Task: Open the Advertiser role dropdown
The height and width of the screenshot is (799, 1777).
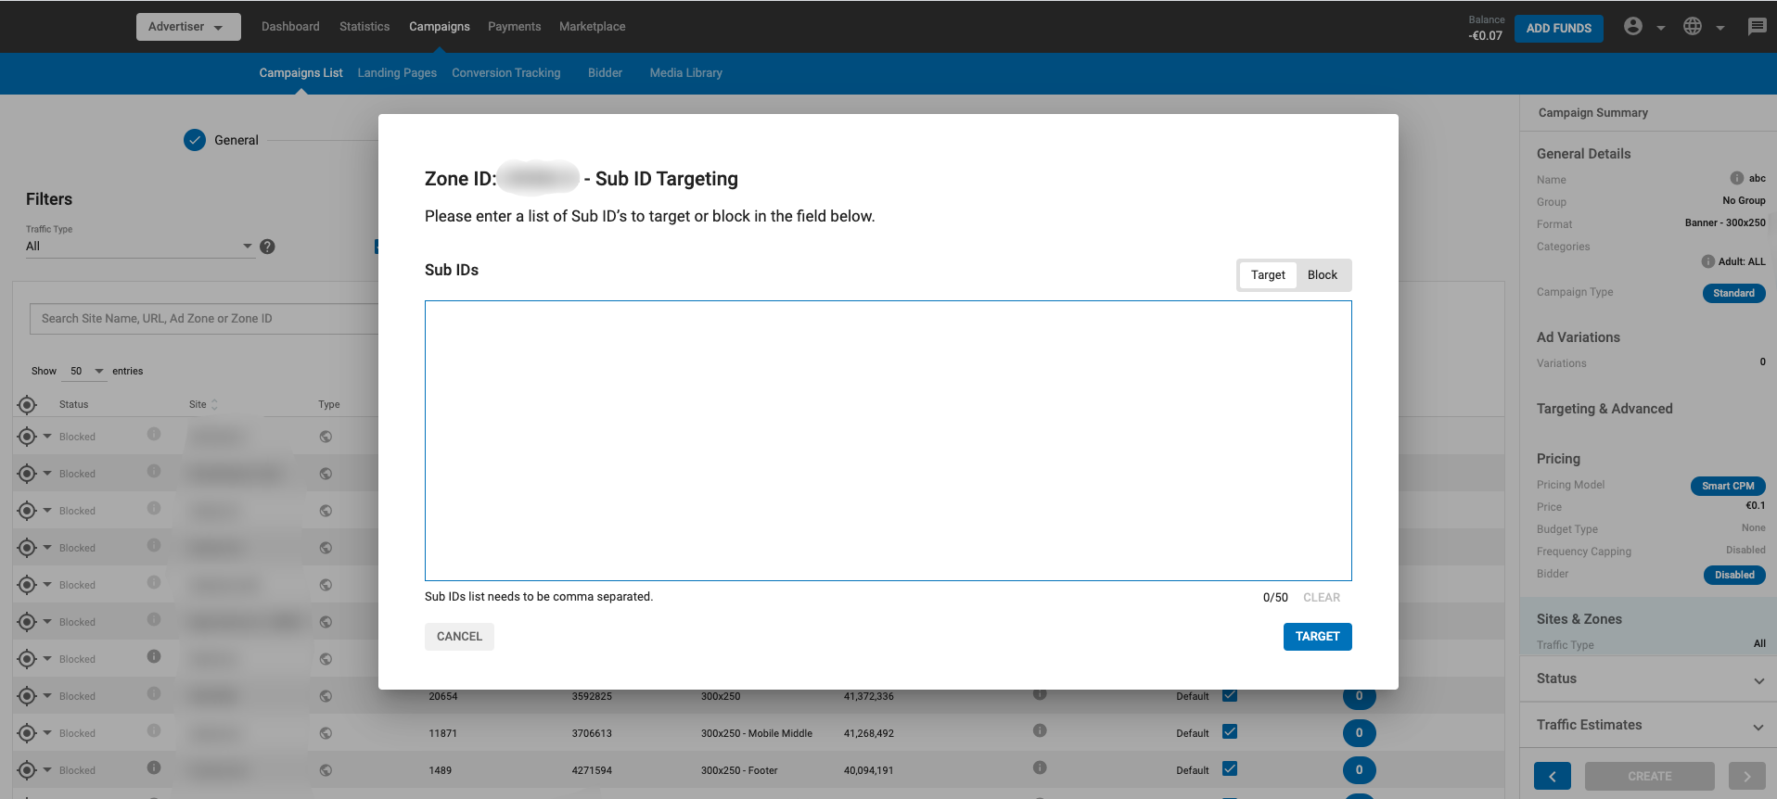Action: pyautogui.click(x=187, y=27)
